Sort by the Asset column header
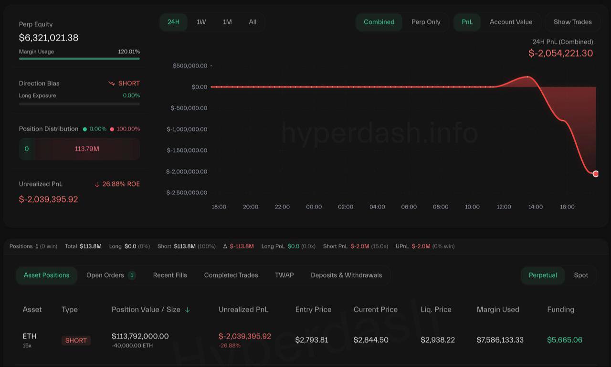This screenshot has width=611, height=367. [x=32, y=310]
